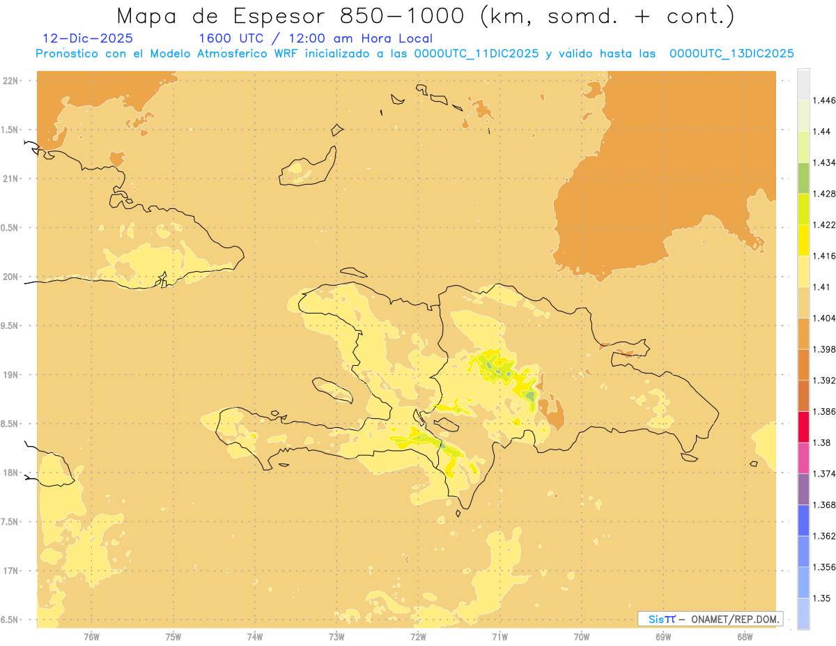Pick the red legend swatch between 1.38 and 1.386
Viewport: 836px width, 646px height.
pyautogui.click(x=803, y=427)
